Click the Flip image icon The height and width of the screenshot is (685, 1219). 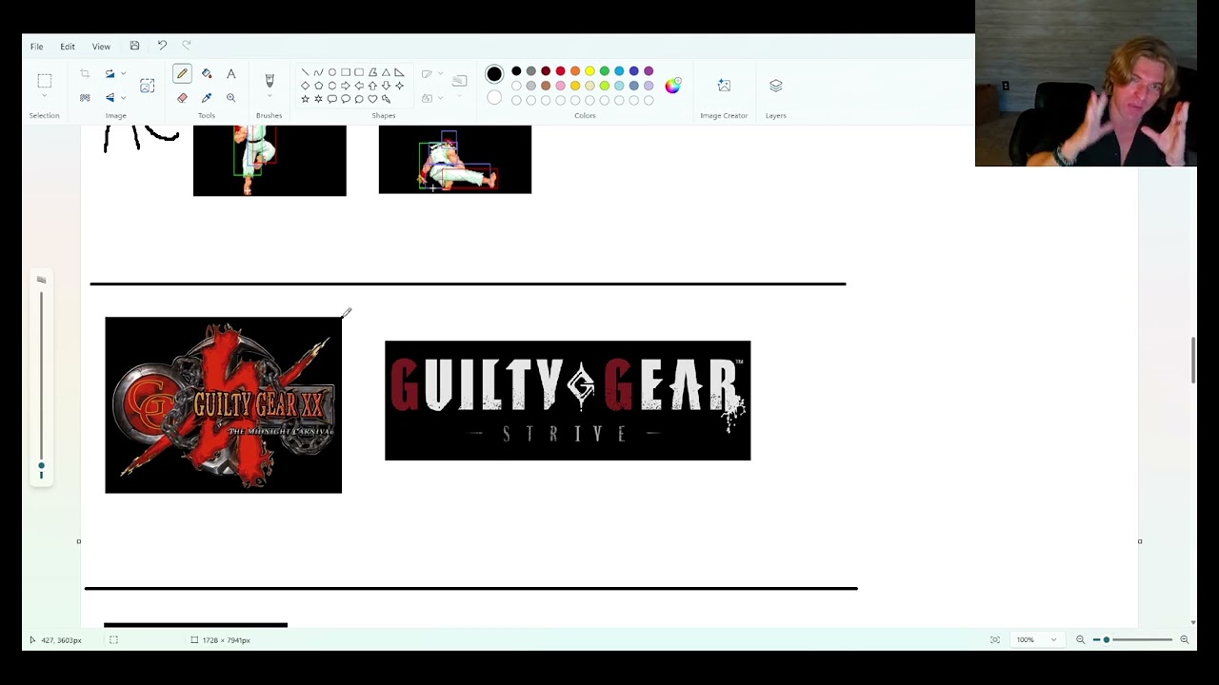pyautogui.click(x=110, y=98)
